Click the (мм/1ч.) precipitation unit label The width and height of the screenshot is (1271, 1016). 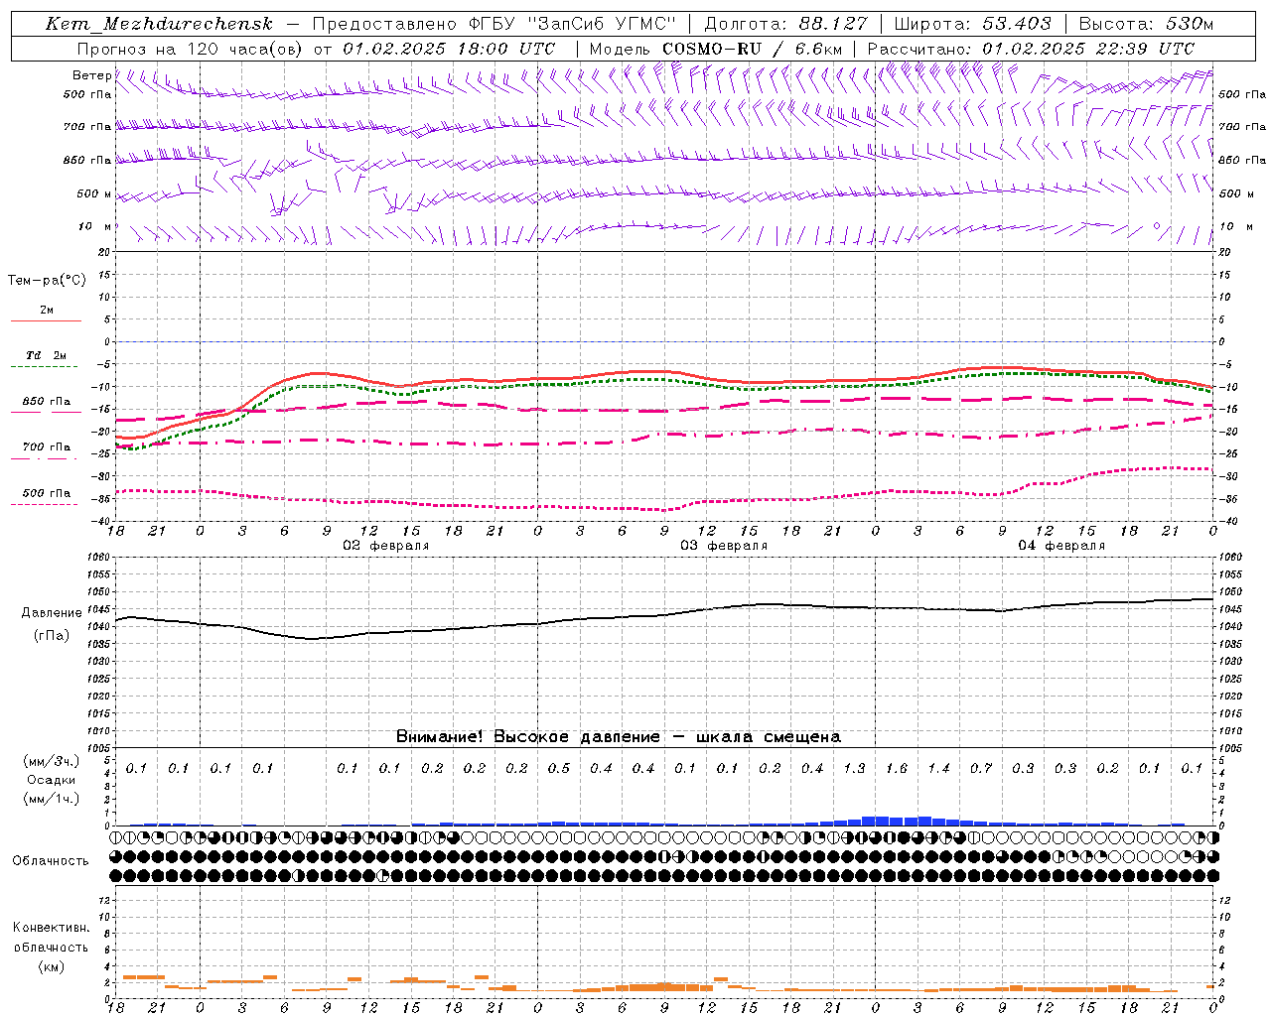click(x=51, y=799)
